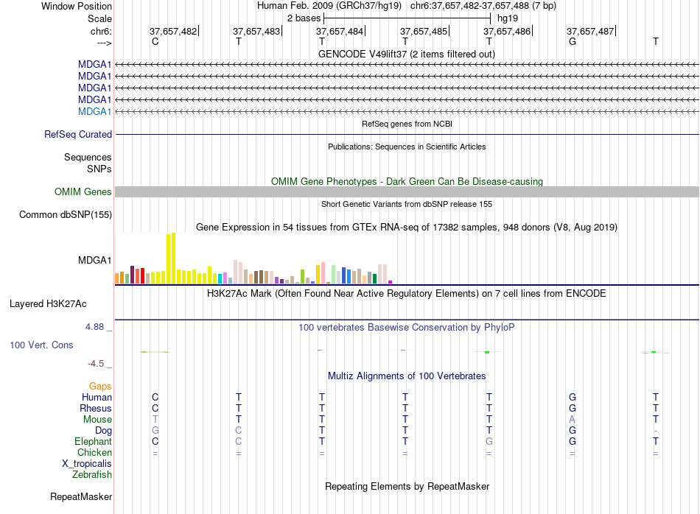This screenshot has width=700, height=514.
Task: Click the 4.88 PhyloP upper limit value
Action: (94, 327)
